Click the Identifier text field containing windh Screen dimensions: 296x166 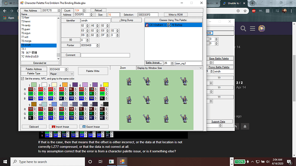[96, 21]
